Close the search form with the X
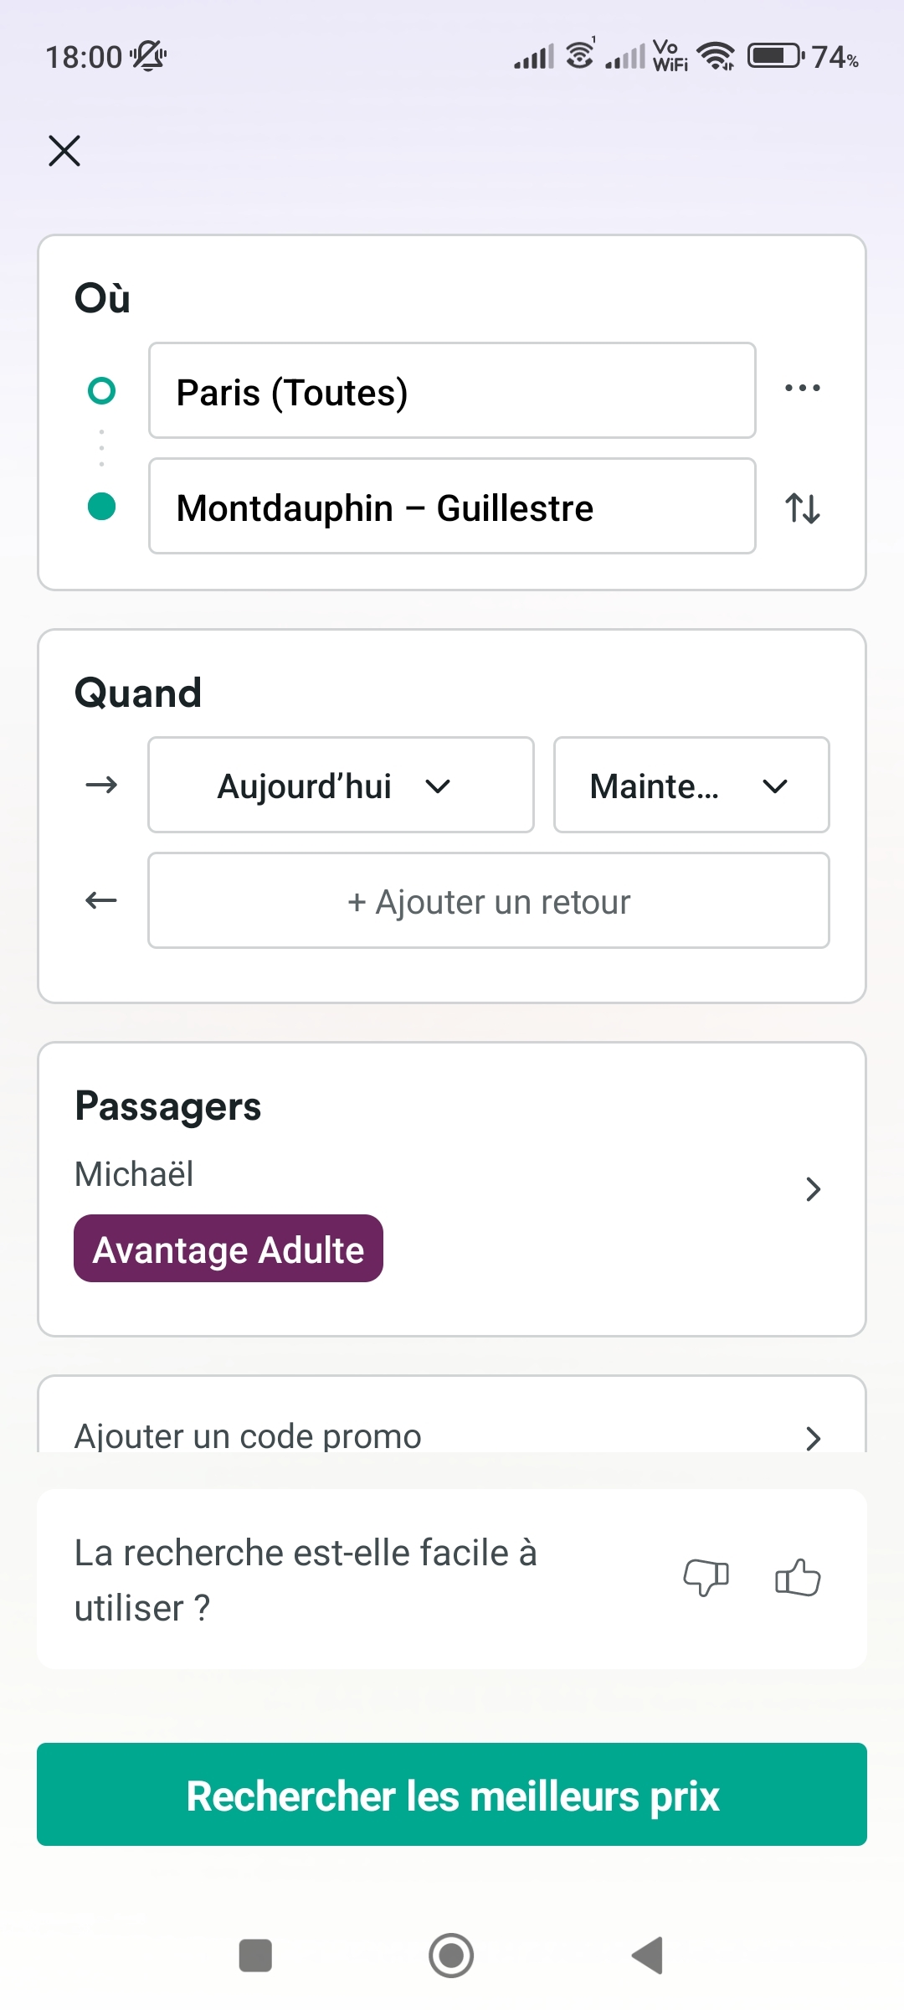This screenshot has width=904, height=2010. pos(64,152)
